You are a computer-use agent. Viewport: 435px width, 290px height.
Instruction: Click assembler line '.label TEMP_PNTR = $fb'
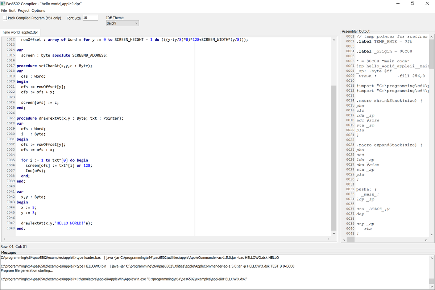[x=384, y=41]
